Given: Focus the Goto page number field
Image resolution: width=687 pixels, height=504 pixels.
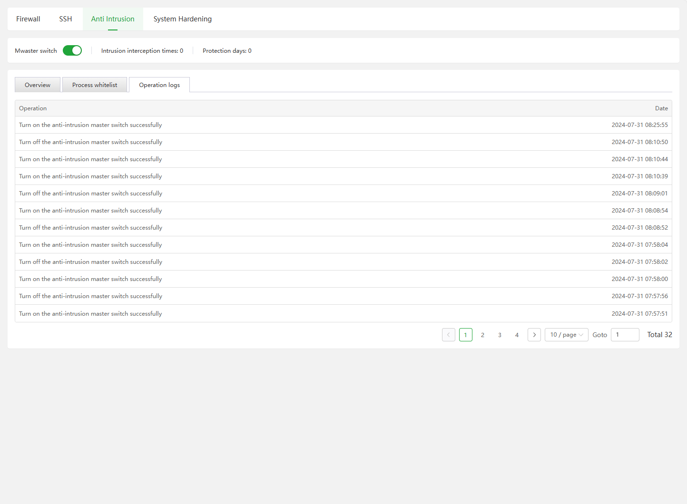Looking at the screenshot, I should click(625, 335).
